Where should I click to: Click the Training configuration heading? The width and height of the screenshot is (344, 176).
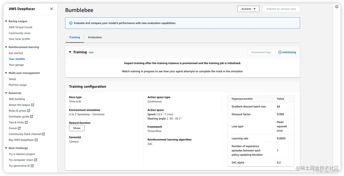(x=88, y=87)
